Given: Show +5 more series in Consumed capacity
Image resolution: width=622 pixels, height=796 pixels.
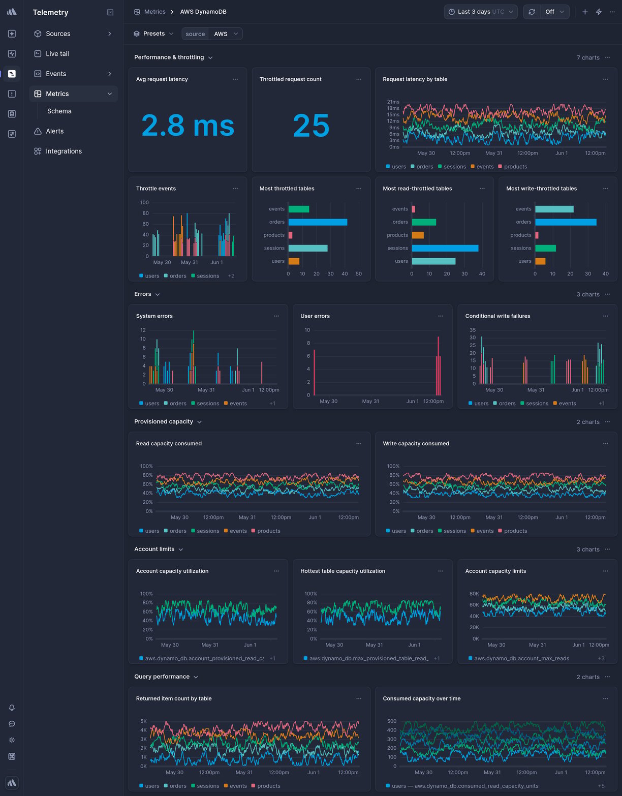Looking at the screenshot, I should (x=601, y=786).
